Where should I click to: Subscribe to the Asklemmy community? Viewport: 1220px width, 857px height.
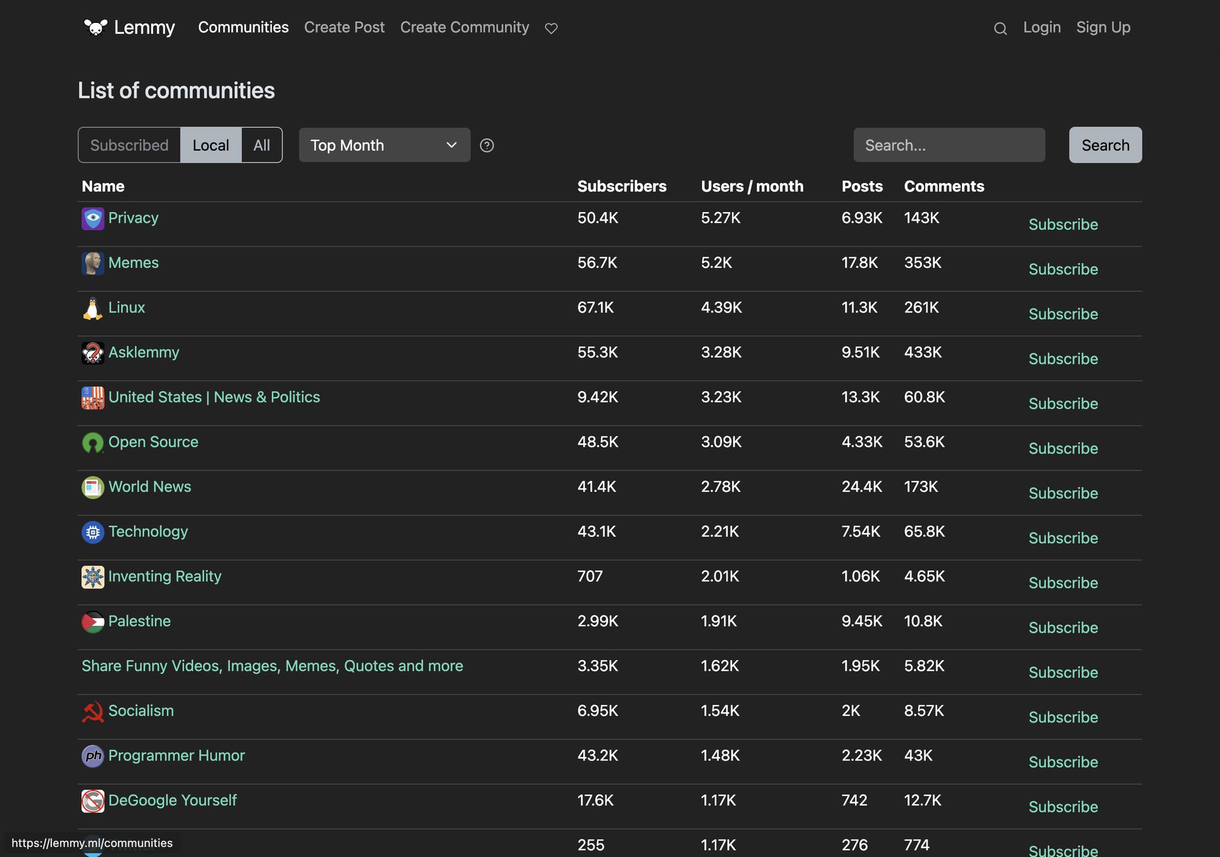(x=1063, y=359)
